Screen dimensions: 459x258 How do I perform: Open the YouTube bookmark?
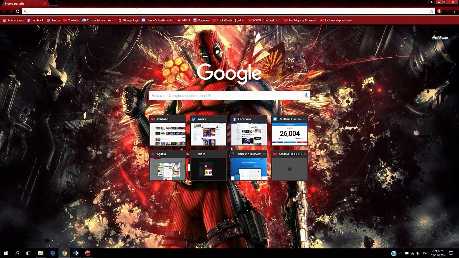click(71, 20)
